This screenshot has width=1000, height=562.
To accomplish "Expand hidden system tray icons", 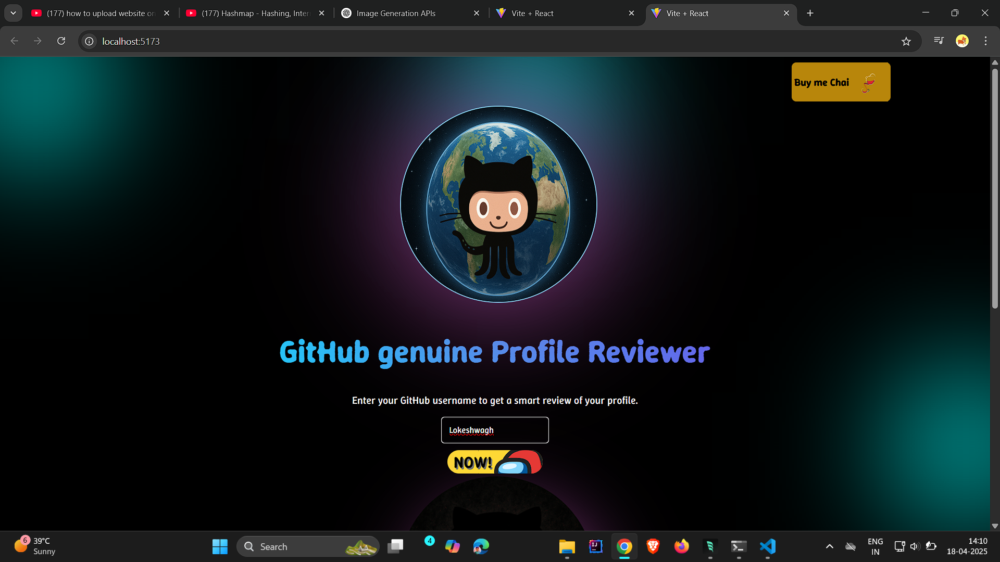I will (x=830, y=546).
